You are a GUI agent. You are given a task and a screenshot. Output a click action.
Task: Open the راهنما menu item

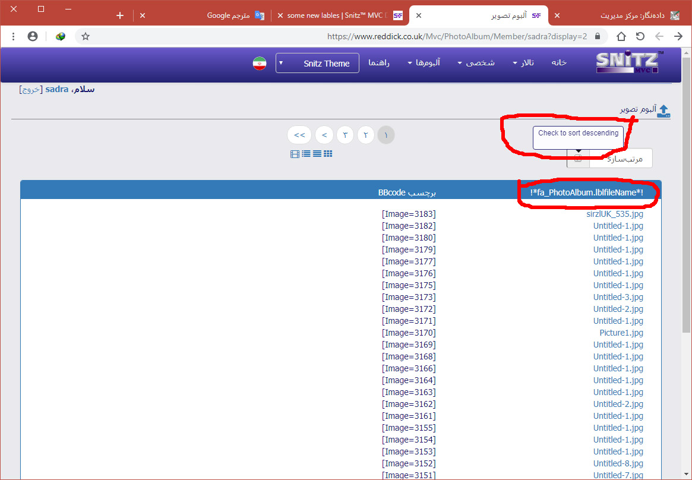(379, 63)
